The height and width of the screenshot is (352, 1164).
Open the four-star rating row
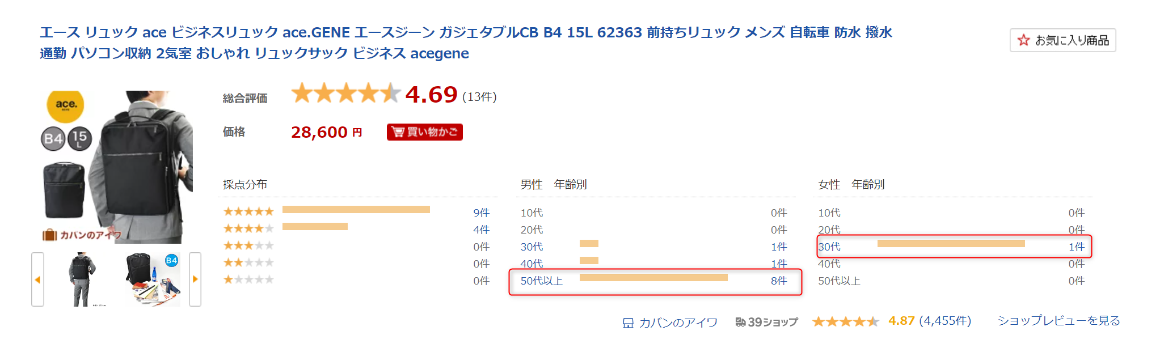[356, 229]
